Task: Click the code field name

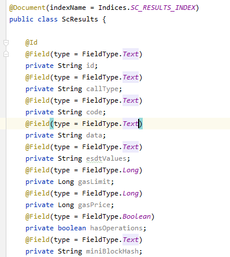Action: 94,112
